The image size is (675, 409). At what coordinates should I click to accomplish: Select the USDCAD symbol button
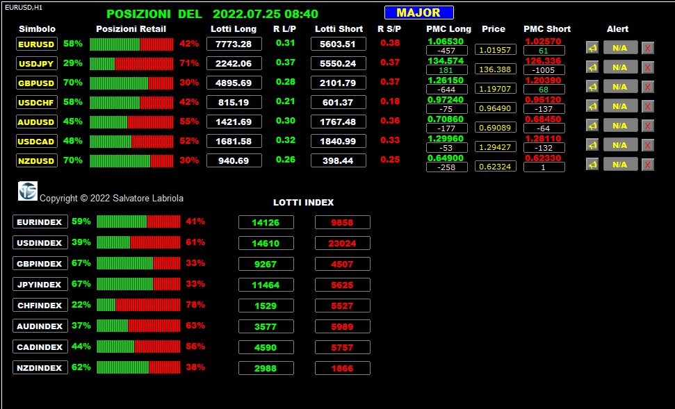(x=37, y=141)
